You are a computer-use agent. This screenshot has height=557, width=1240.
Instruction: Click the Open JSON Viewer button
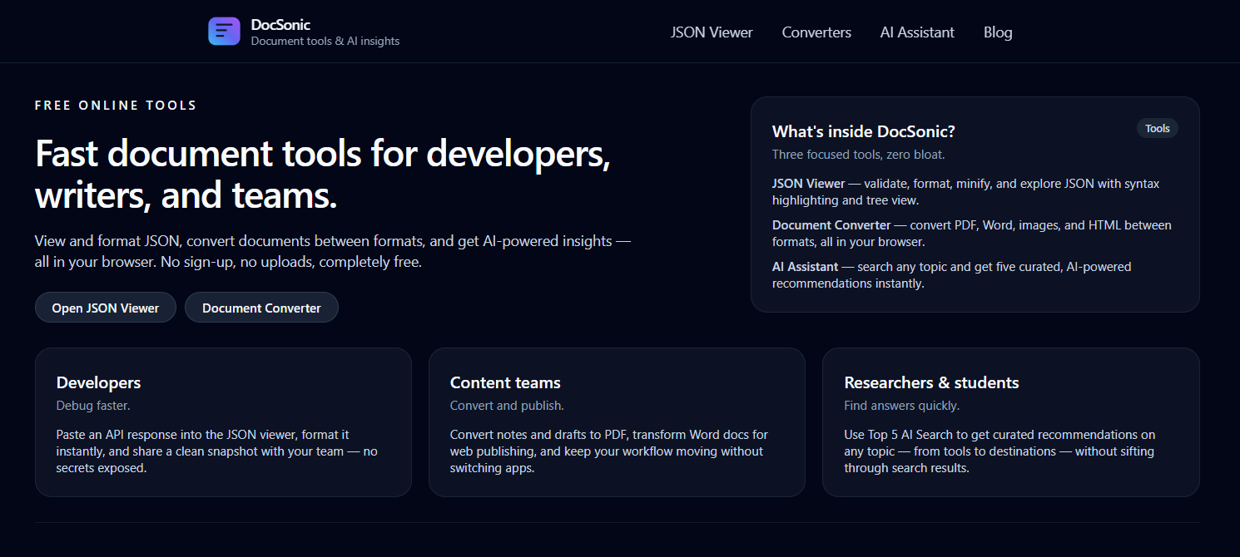click(106, 308)
